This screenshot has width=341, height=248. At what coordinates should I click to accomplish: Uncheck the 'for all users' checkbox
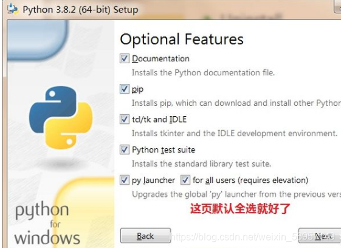click(x=185, y=180)
